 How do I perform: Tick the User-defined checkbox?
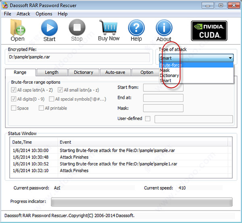coord(148,119)
